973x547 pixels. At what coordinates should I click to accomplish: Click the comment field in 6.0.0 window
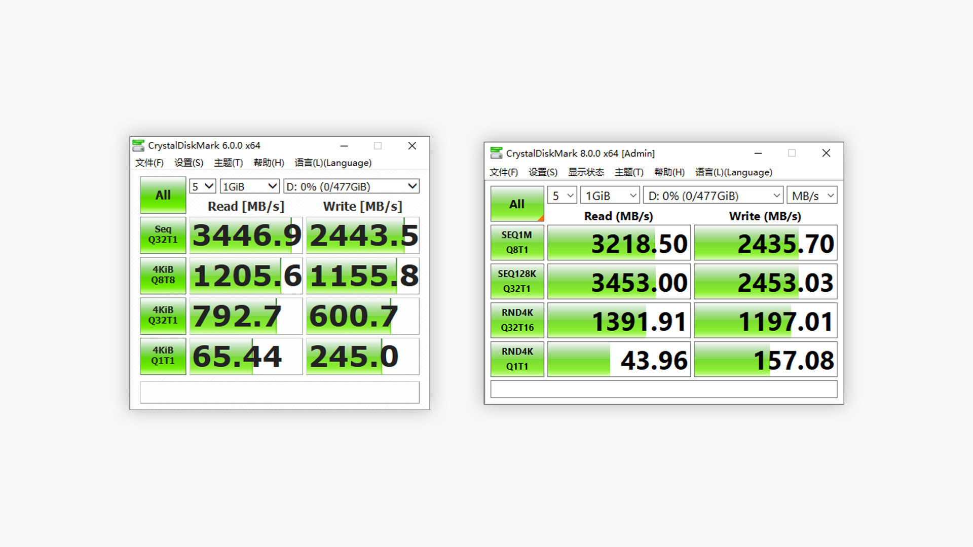pyautogui.click(x=280, y=392)
